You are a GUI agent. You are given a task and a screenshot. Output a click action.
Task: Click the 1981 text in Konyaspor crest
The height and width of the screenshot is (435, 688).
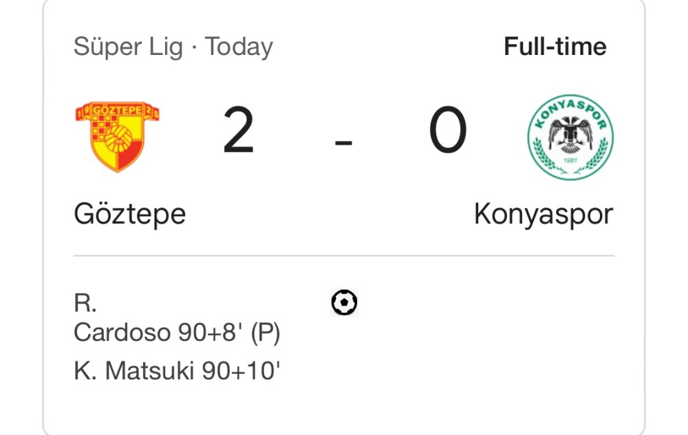click(570, 160)
